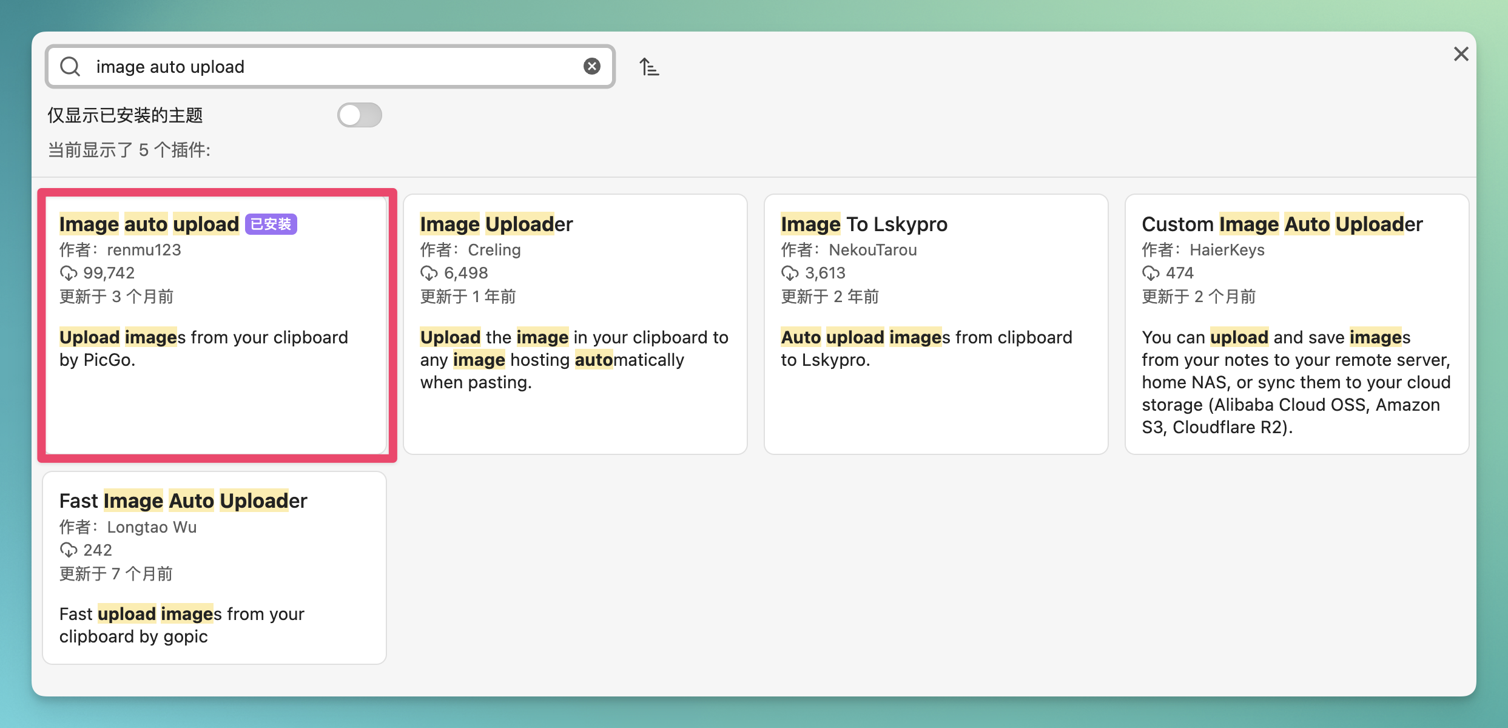The width and height of the screenshot is (1508, 728).
Task: Click '更新于 2 年前' update text
Action: tap(830, 297)
